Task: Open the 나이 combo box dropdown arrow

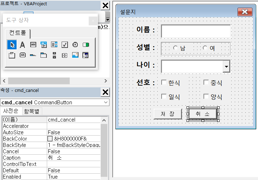Action: pyautogui.click(x=226, y=67)
